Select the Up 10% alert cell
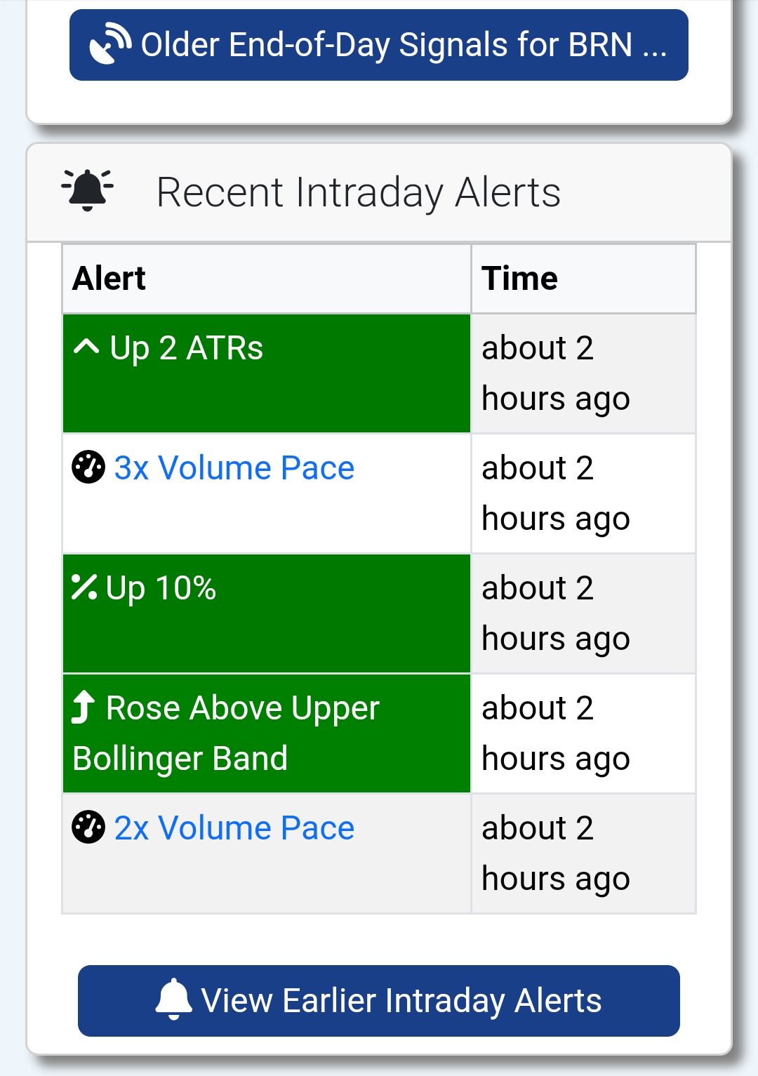Screen dimensions: 758x1076 pyautogui.click(x=267, y=613)
